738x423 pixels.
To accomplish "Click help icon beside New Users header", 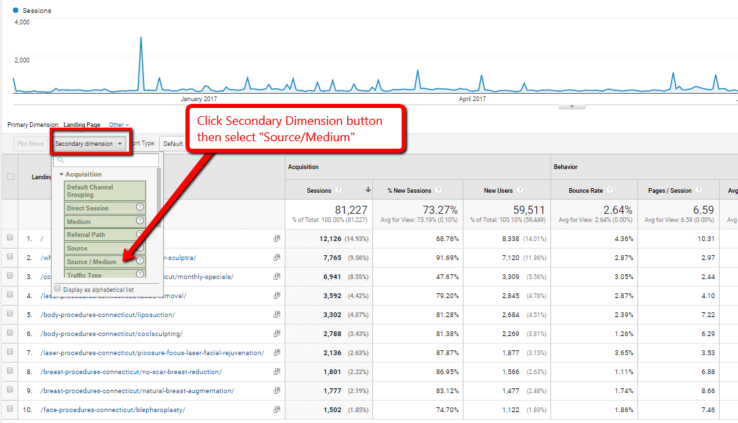I will tap(520, 191).
